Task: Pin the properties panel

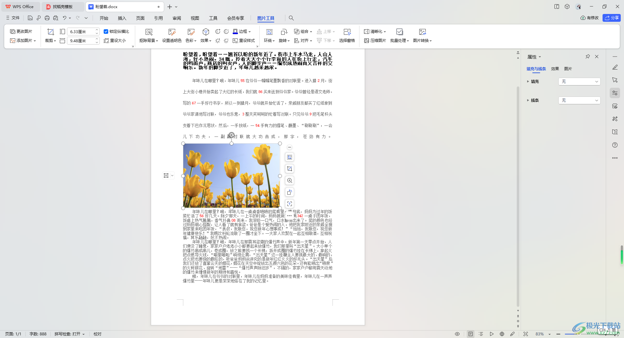Action: tap(588, 57)
